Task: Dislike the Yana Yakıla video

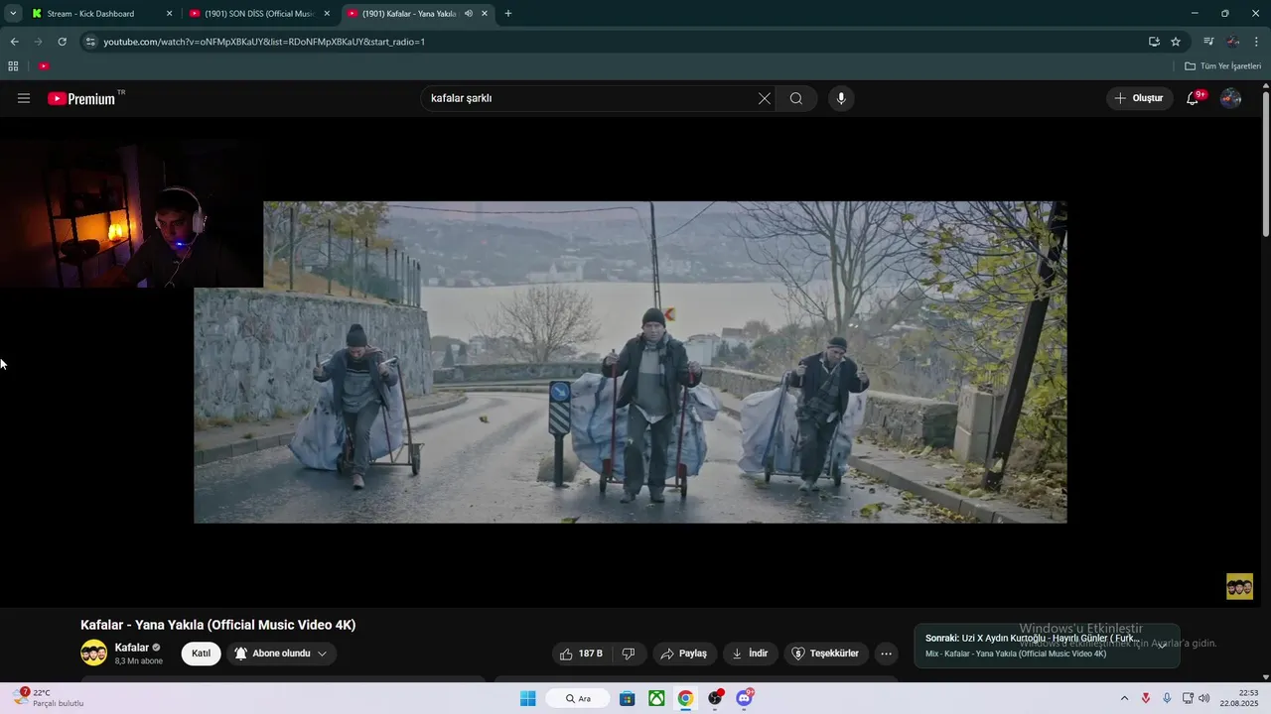Action: click(x=629, y=654)
